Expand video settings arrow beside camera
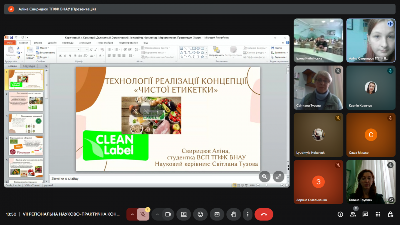Screen dimensions: 400x225 157,214
